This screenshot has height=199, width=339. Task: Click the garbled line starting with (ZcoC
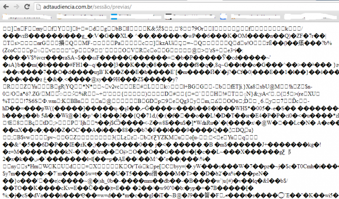click(123, 50)
